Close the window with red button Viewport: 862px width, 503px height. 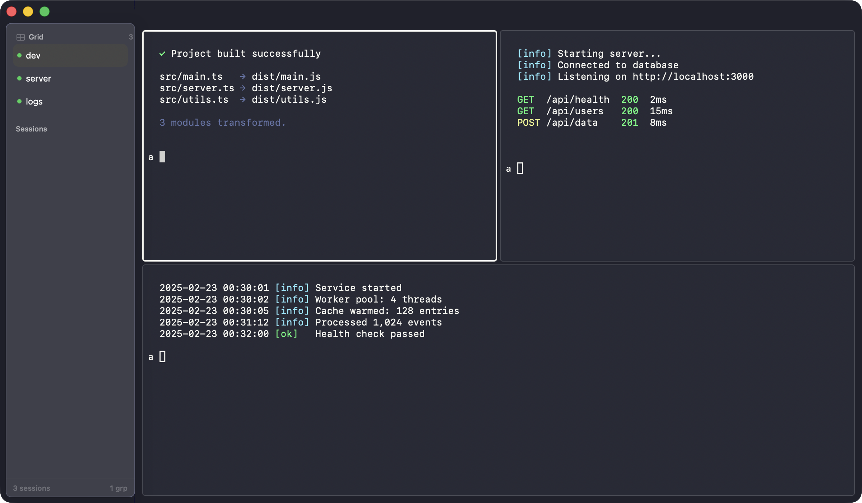(11, 11)
